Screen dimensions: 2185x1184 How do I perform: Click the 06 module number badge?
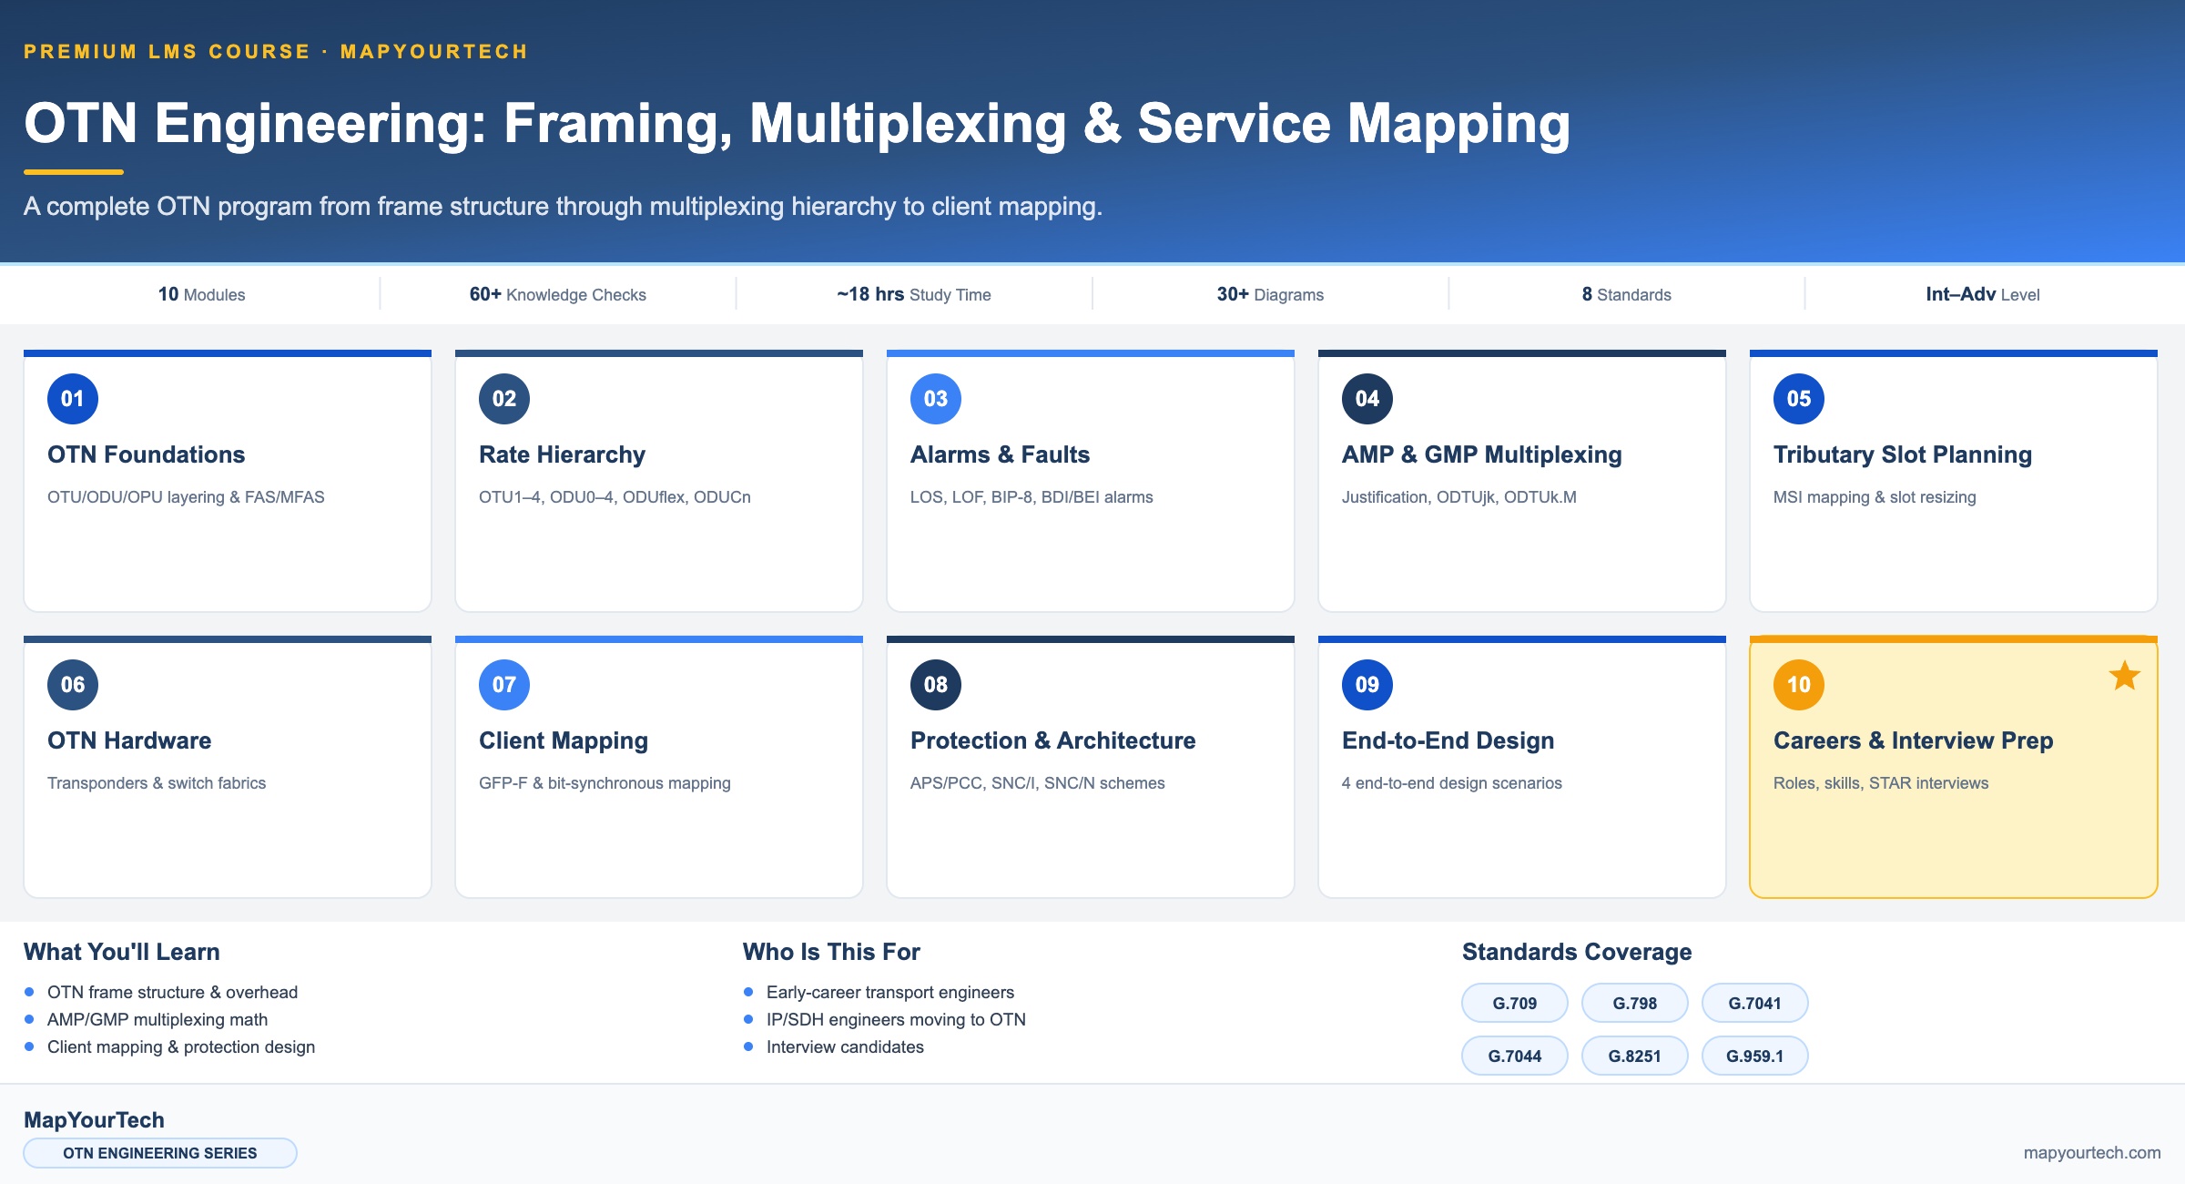tap(73, 685)
